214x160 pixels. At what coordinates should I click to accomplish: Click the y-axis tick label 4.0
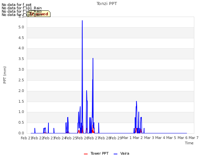point(21,48)
